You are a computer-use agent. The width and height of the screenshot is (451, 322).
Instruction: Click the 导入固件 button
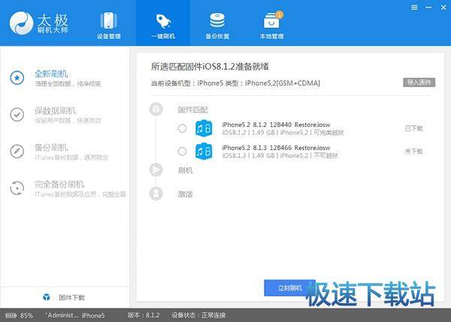[419, 83]
